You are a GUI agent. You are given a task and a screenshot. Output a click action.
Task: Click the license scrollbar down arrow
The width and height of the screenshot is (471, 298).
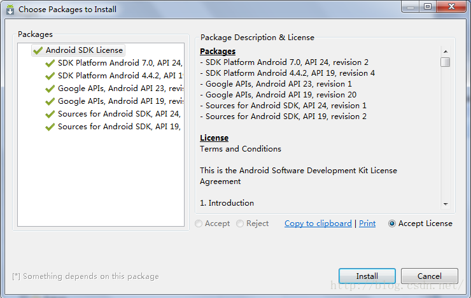(446, 204)
